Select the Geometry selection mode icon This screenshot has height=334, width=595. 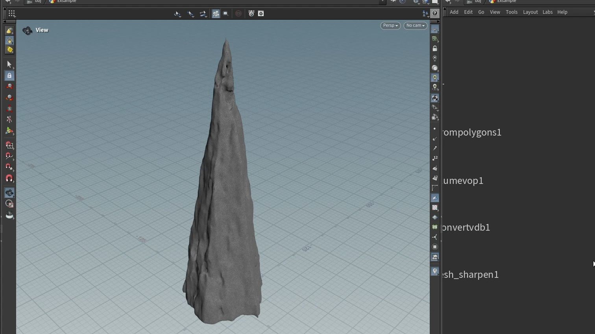pyautogui.click(x=9, y=40)
